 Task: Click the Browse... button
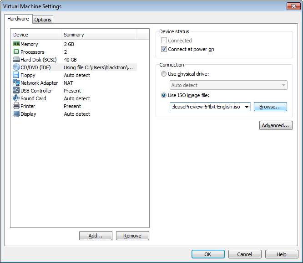(270, 107)
